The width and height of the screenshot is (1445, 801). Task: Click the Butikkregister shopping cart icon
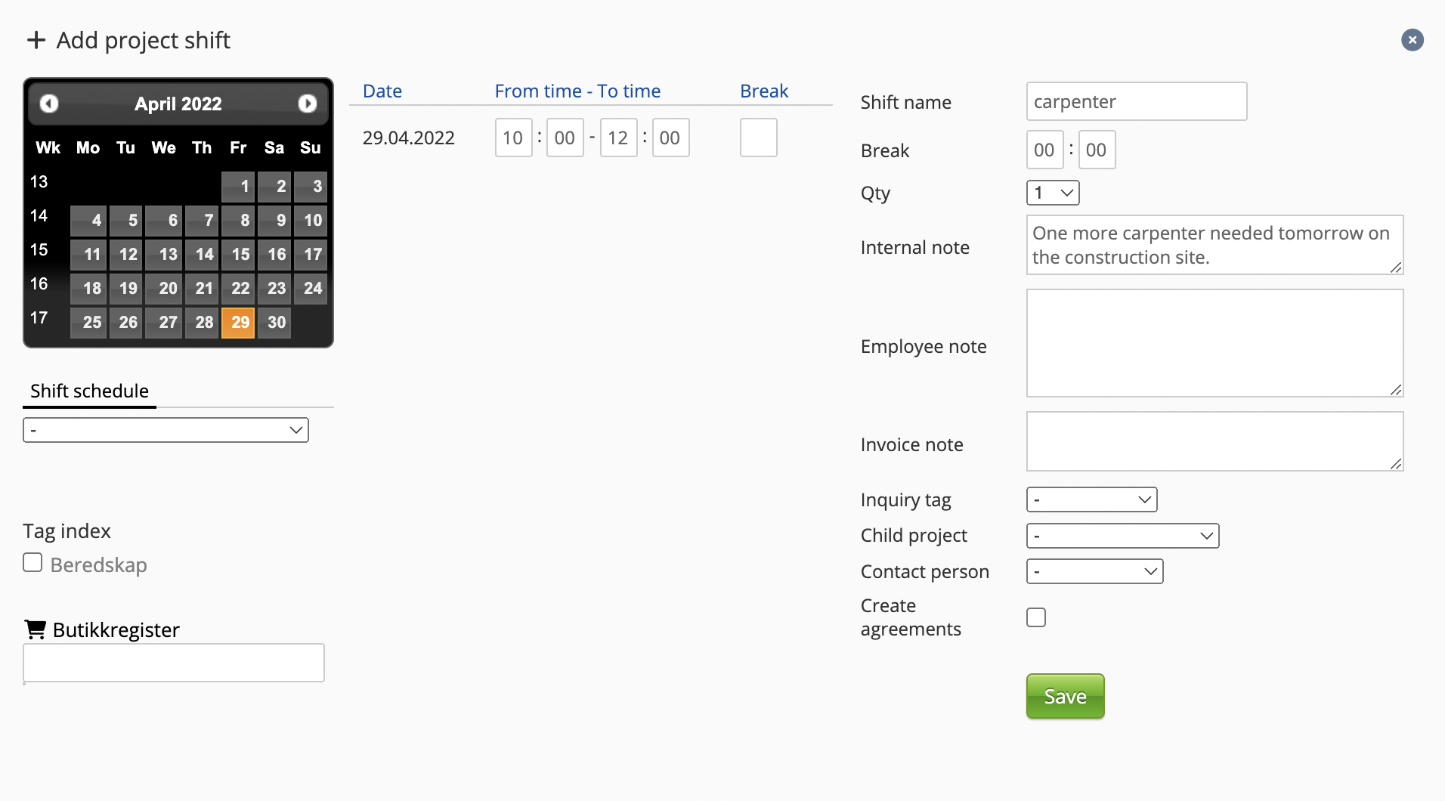point(35,629)
